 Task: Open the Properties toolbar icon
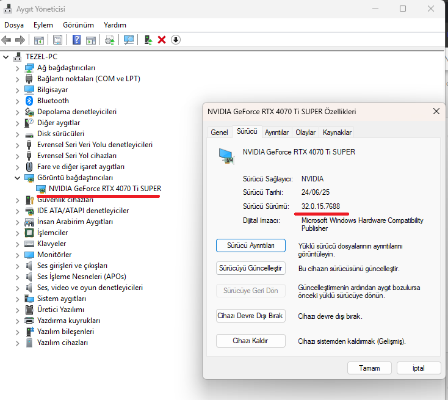[x=58, y=40]
